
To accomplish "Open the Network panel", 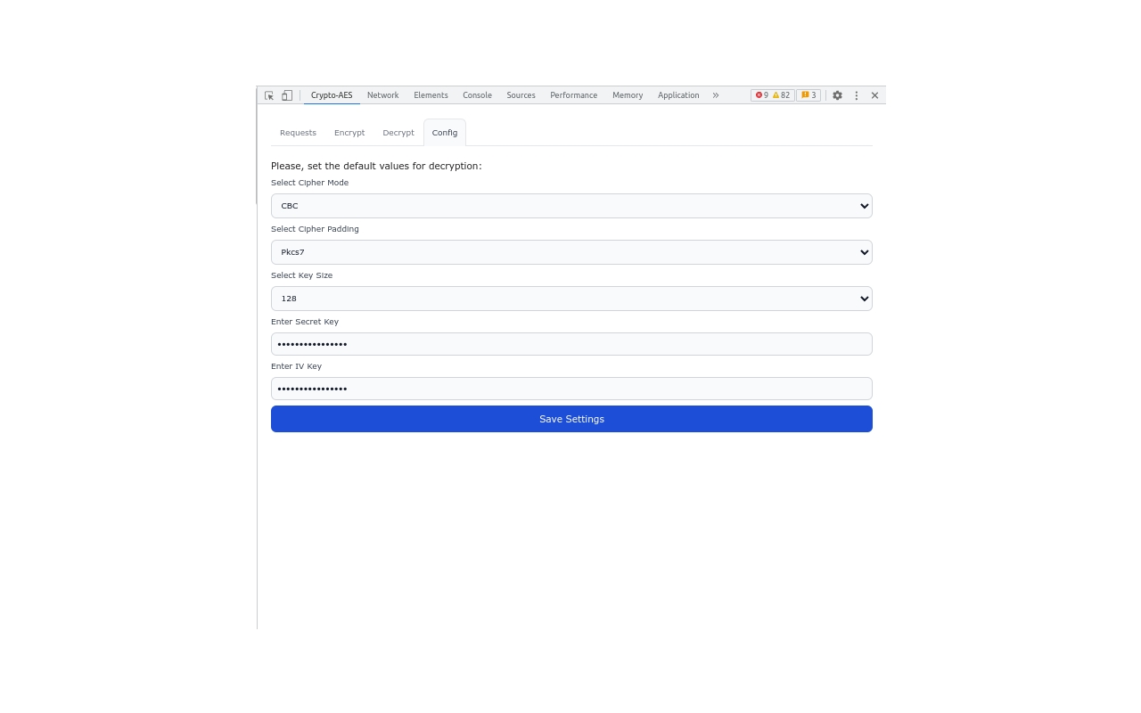I will point(382,95).
